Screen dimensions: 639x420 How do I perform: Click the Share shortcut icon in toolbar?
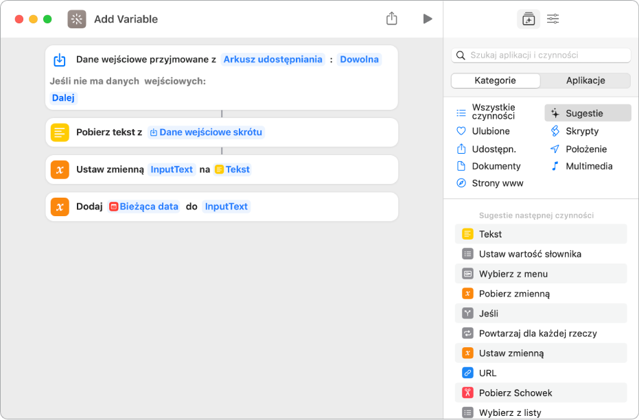tap(391, 19)
